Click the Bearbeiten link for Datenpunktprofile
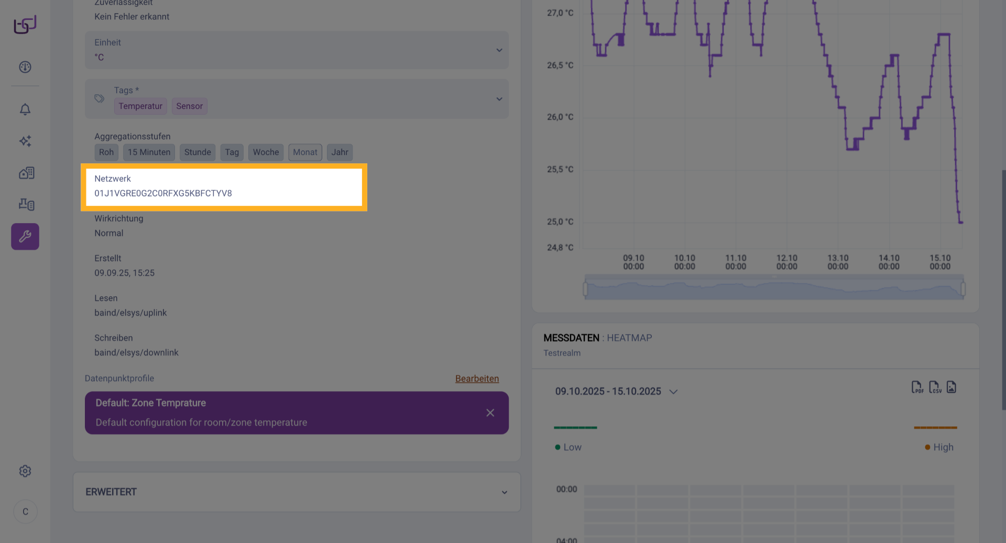 point(477,379)
